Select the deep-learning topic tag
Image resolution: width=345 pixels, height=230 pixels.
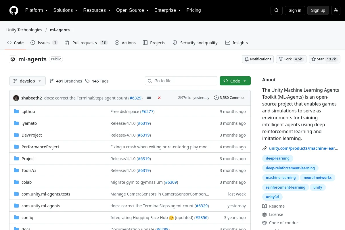278,158
